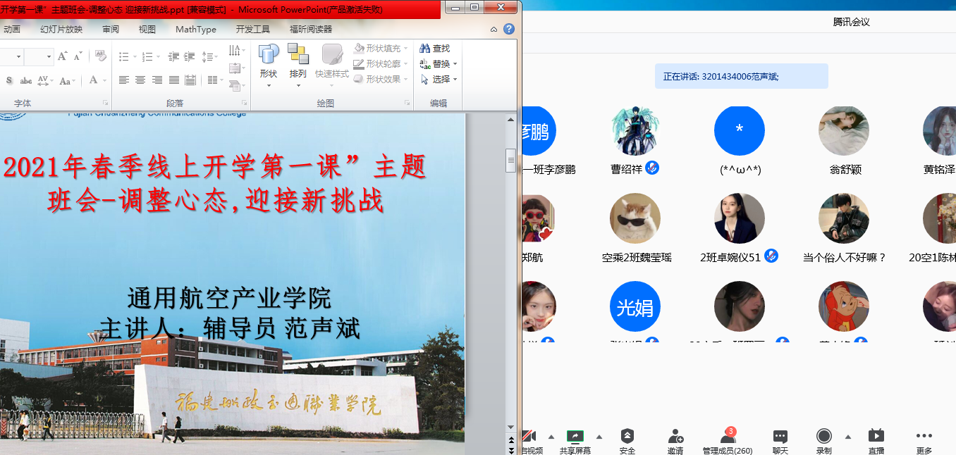This screenshot has width=956, height=455.
Task: Open the MathType ribbon tab
Action: tap(196, 30)
